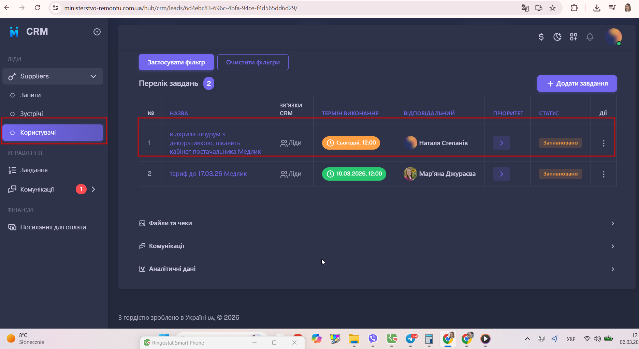Toggle the sidebar pin circle next to CRM
Viewport: 639px width, 349px height.
[x=97, y=32]
